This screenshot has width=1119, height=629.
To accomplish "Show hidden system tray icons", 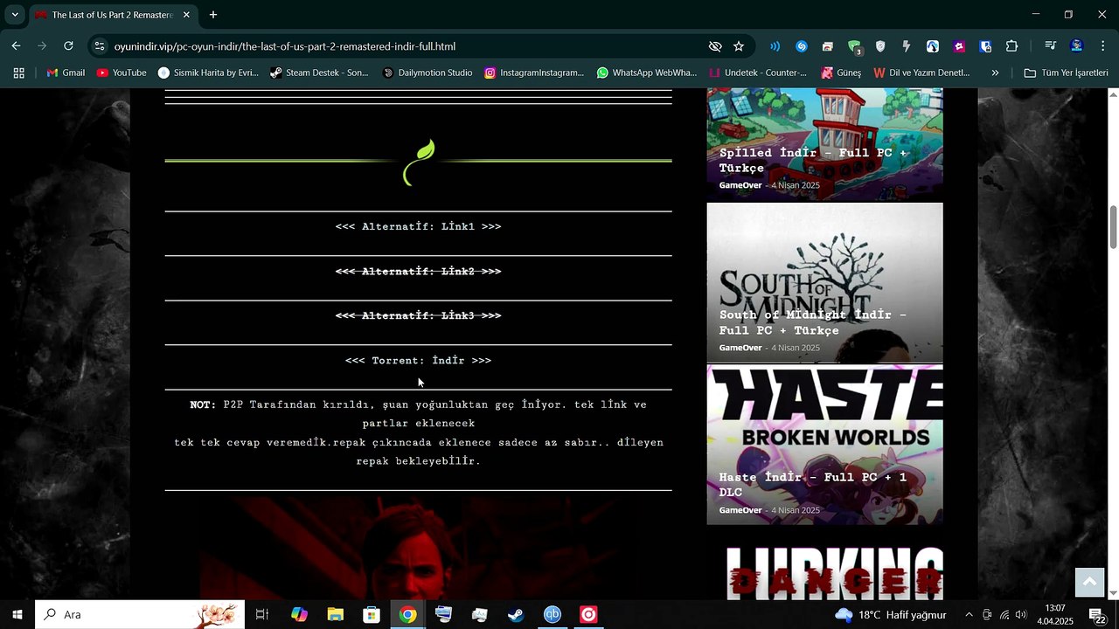I will coord(969,615).
